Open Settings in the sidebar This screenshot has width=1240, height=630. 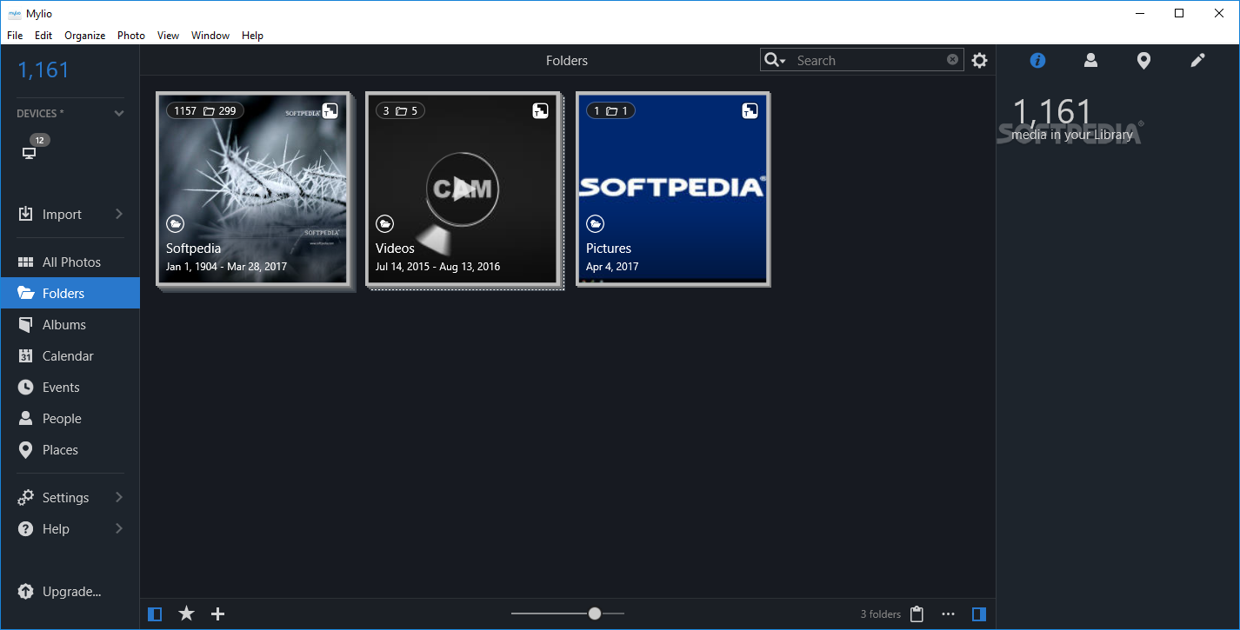click(x=65, y=498)
